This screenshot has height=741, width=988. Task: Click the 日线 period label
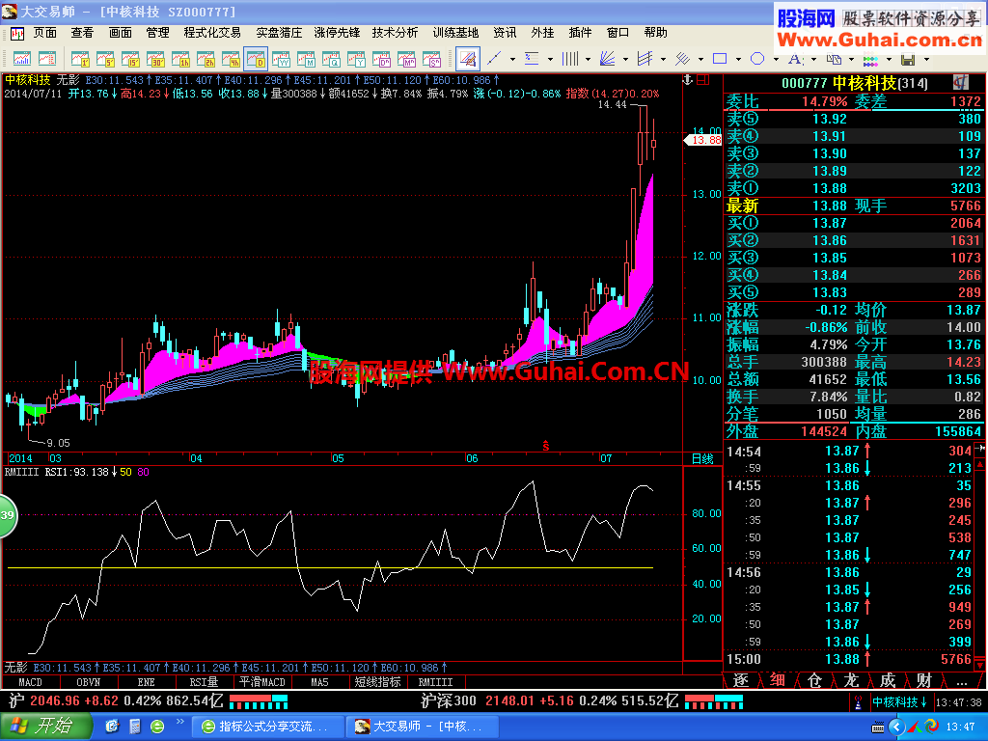point(702,458)
